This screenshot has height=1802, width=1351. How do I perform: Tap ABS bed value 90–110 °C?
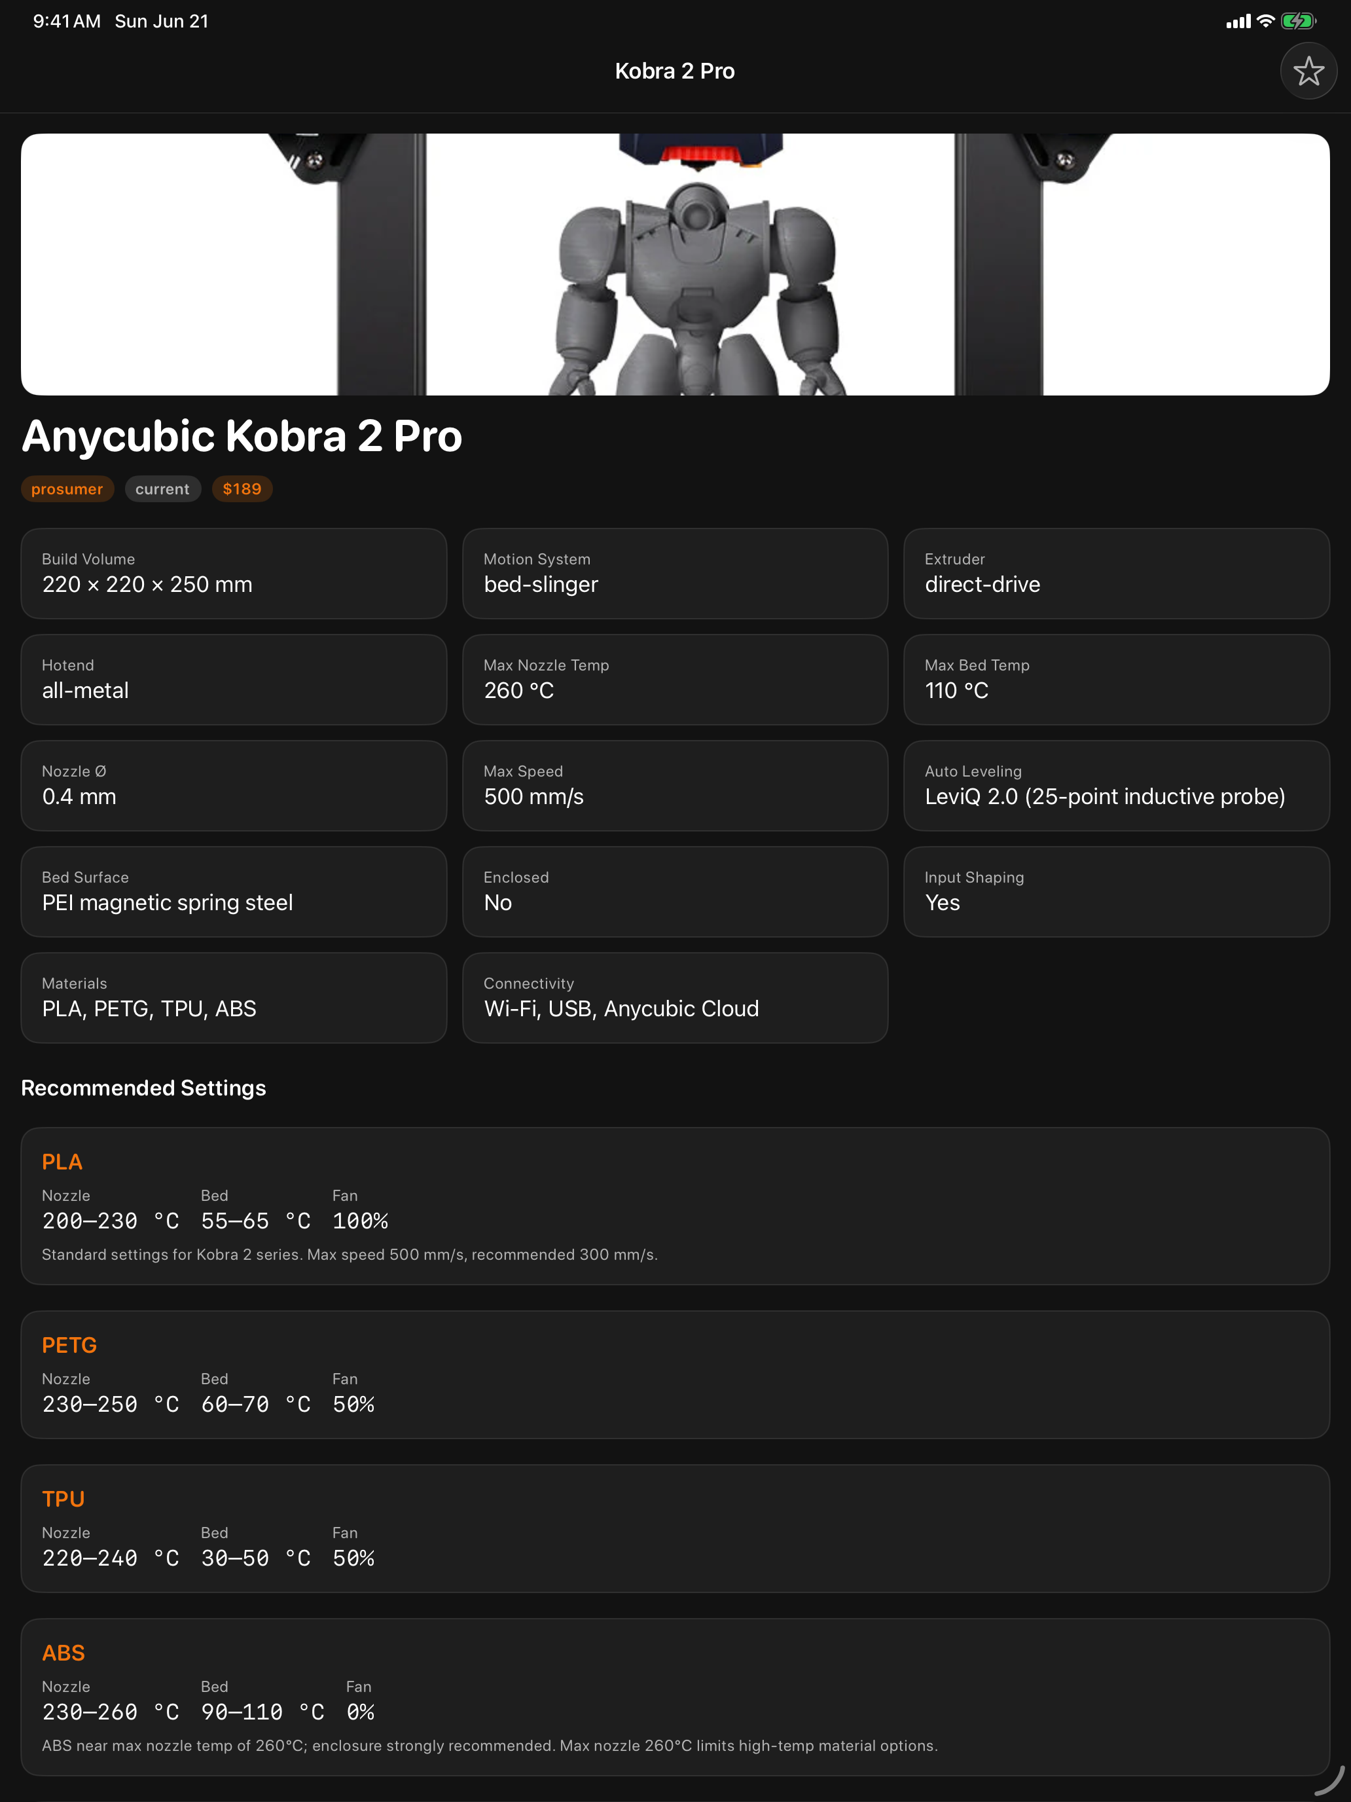point(262,1712)
